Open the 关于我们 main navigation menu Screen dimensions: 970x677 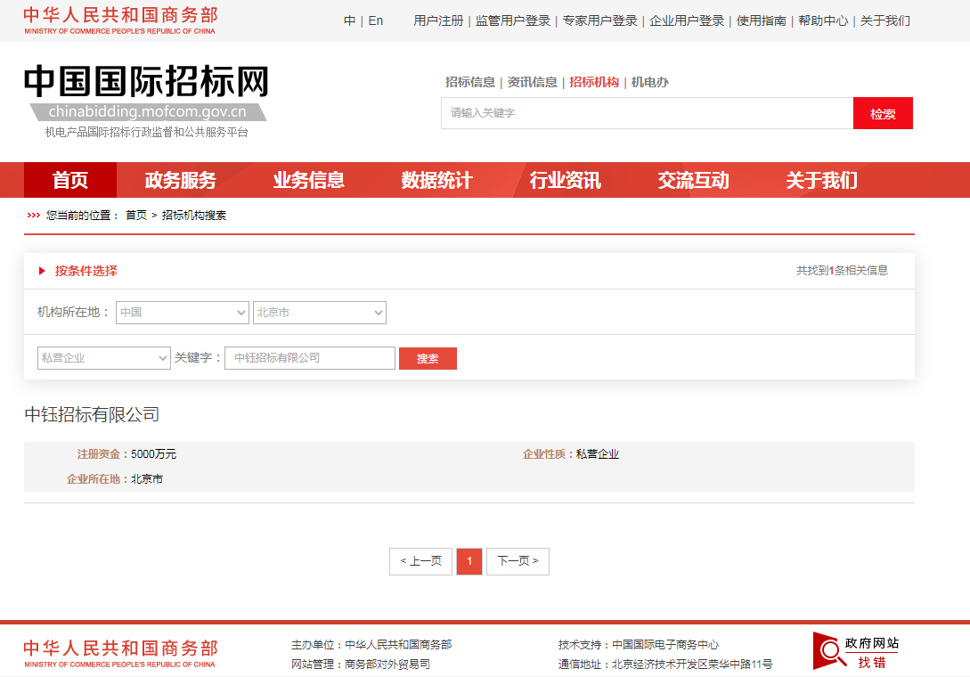821,180
